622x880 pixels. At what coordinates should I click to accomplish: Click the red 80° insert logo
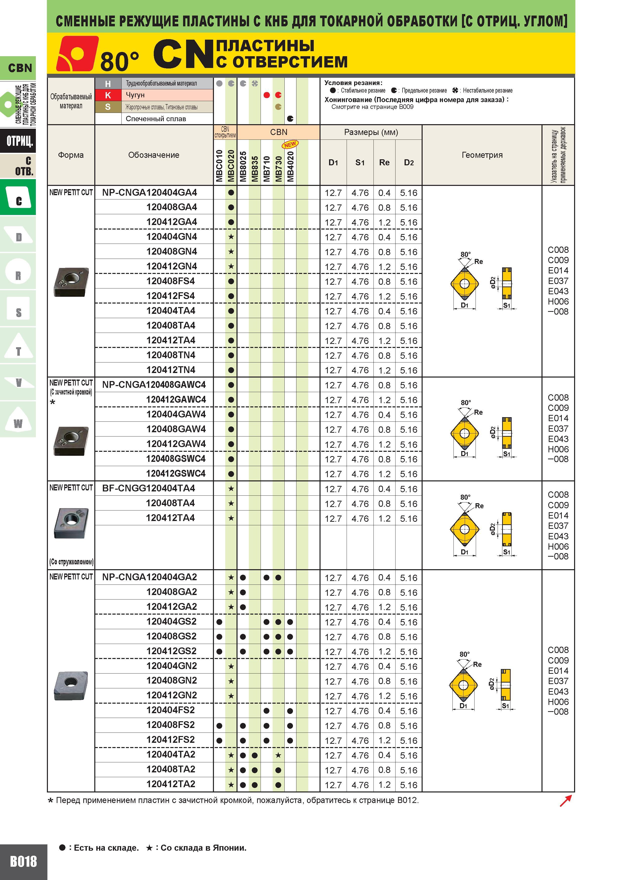tap(77, 53)
